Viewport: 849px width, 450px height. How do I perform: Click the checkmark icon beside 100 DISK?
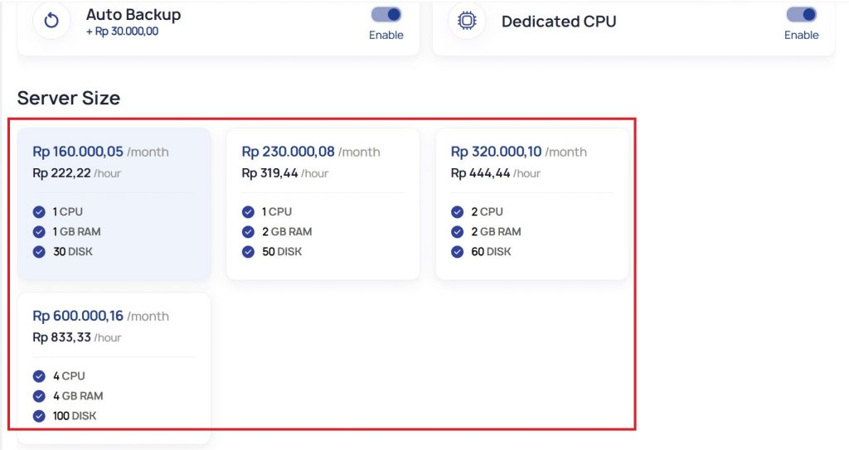(x=39, y=416)
